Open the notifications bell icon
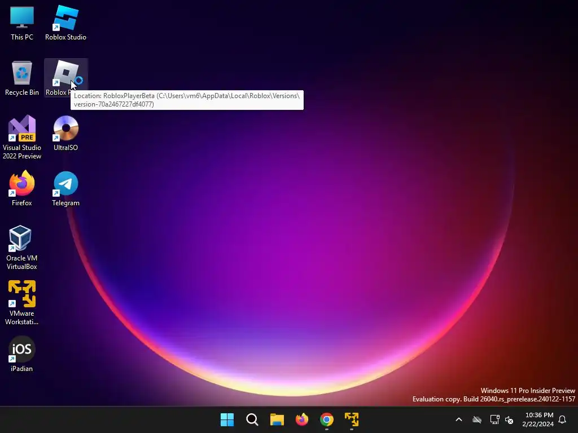 click(562, 419)
